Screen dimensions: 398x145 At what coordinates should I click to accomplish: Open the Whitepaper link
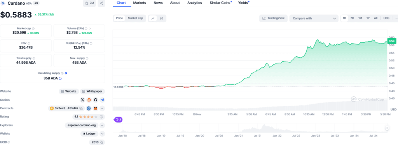(93, 91)
